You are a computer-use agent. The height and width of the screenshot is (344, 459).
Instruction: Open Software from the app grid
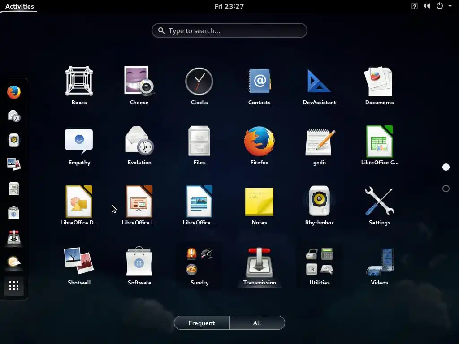pos(139,266)
